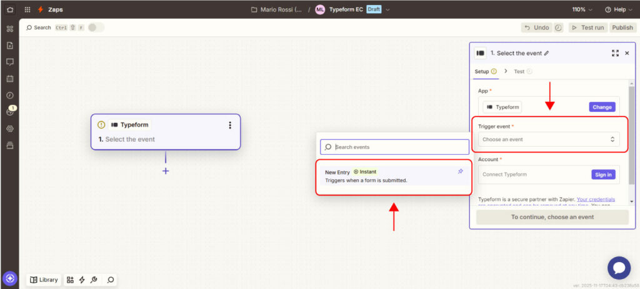Open the gear settings sidebar icon
The height and width of the screenshot is (289, 640).
click(x=10, y=129)
